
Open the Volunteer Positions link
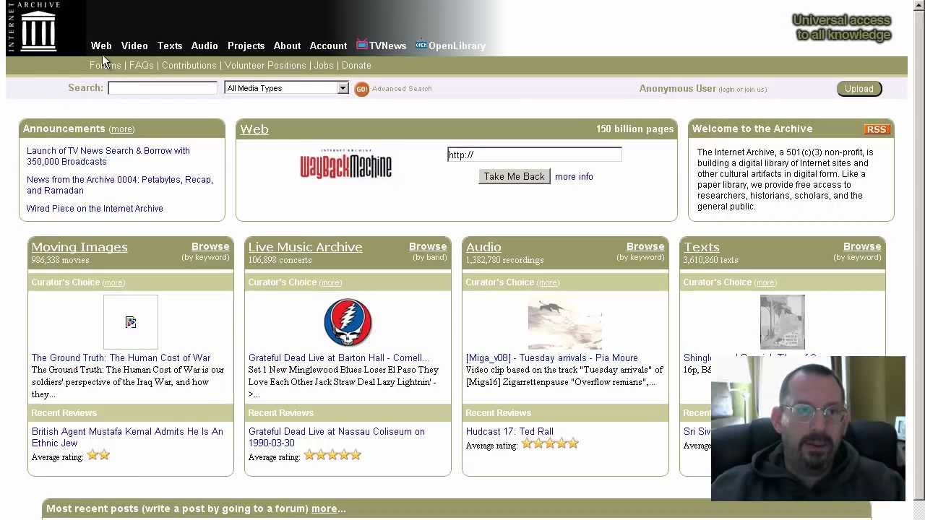pyautogui.click(x=265, y=65)
